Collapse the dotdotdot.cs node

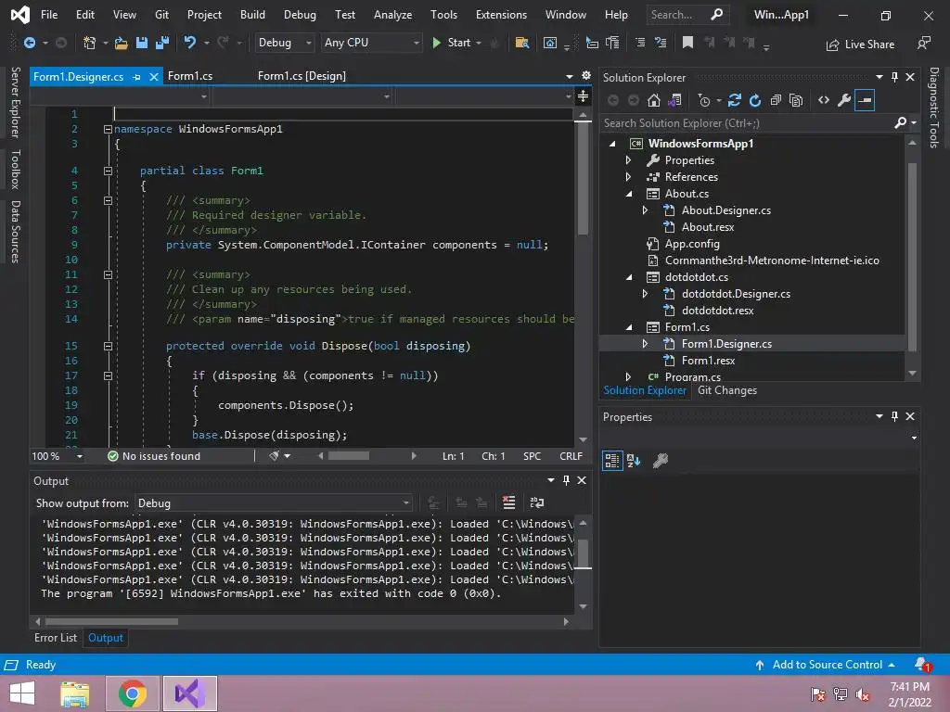[x=629, y=277]
